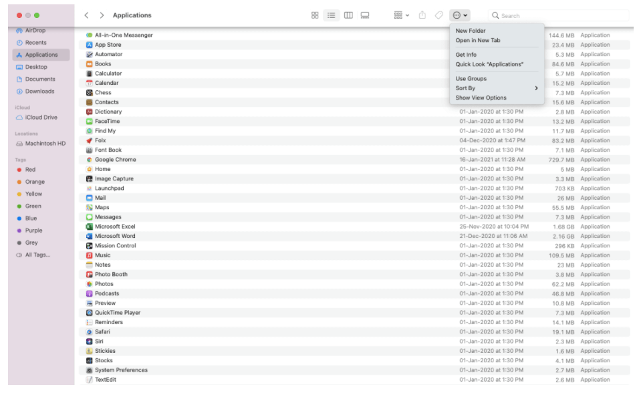Open the Group By dropdown in toolbar
637x393 pixels.
[401, 15]
